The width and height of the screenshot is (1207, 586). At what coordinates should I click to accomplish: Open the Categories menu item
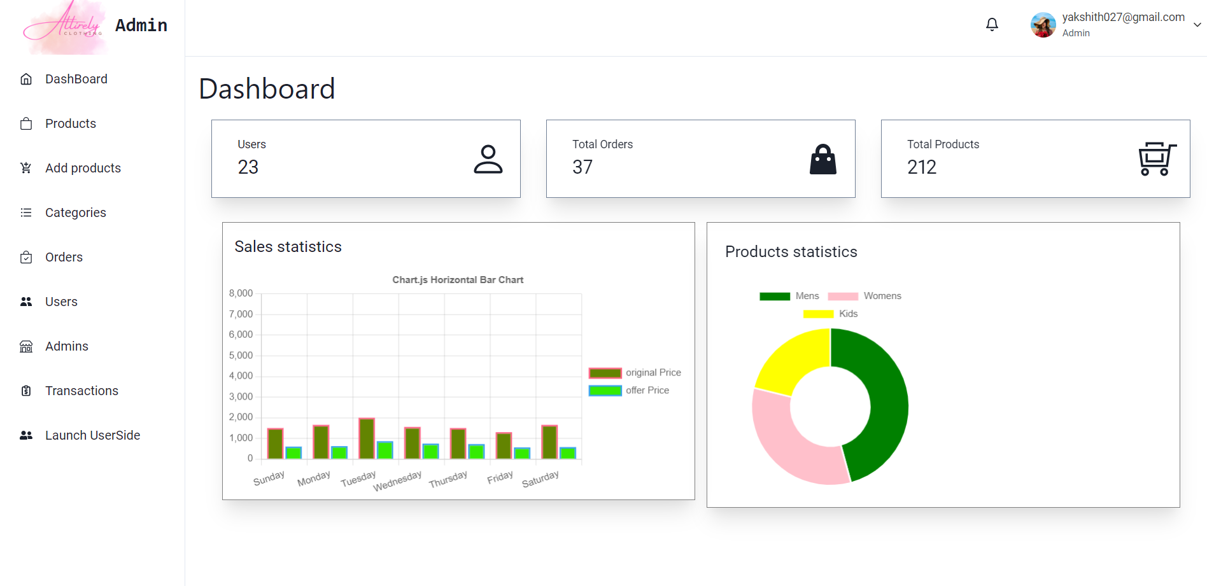pyautogui.click(x=76, y=213)
